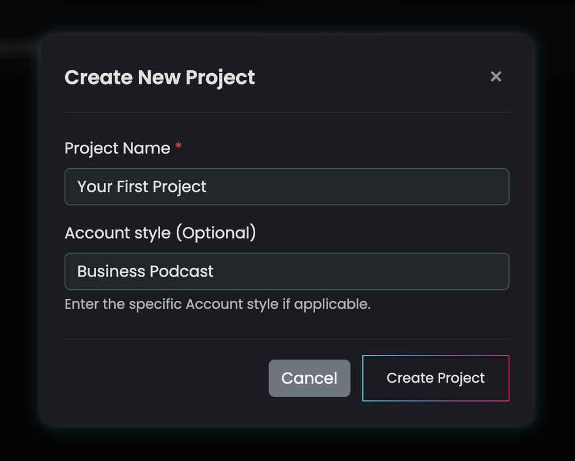Click empty right area of Account style field
The width and height of the screenshot is (575, 461).
click(403, 271)
